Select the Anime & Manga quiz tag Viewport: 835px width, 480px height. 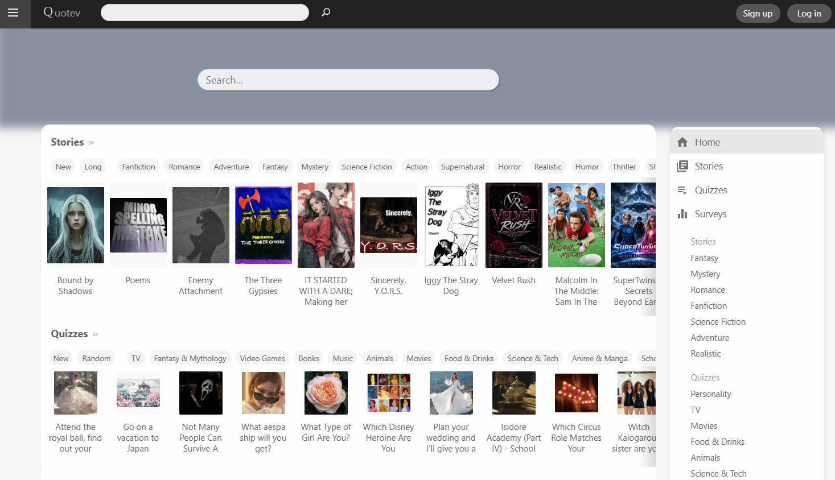pyautogui.click(x=600, y=358)
